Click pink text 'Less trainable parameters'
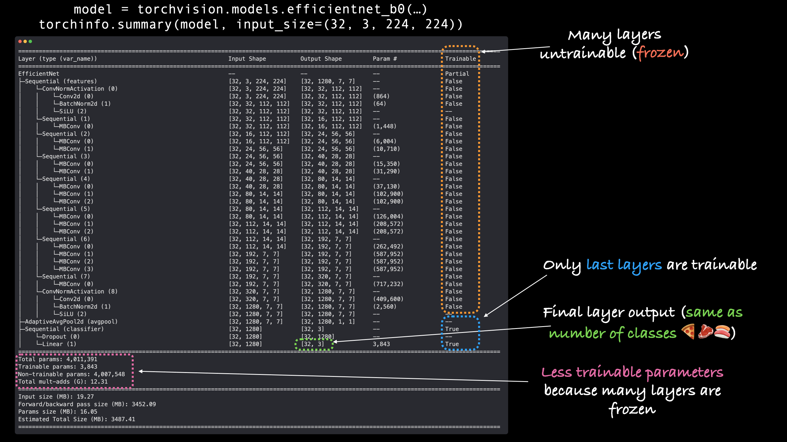 tap(632, 372)
